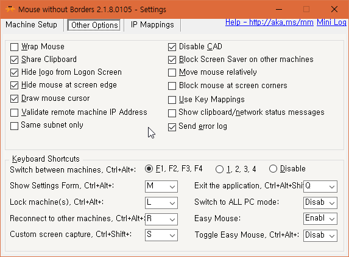The height and width of the screenshot is (257, 349).
Task: Enable Use Key Mappings
Action: click(x=172, y=100)
